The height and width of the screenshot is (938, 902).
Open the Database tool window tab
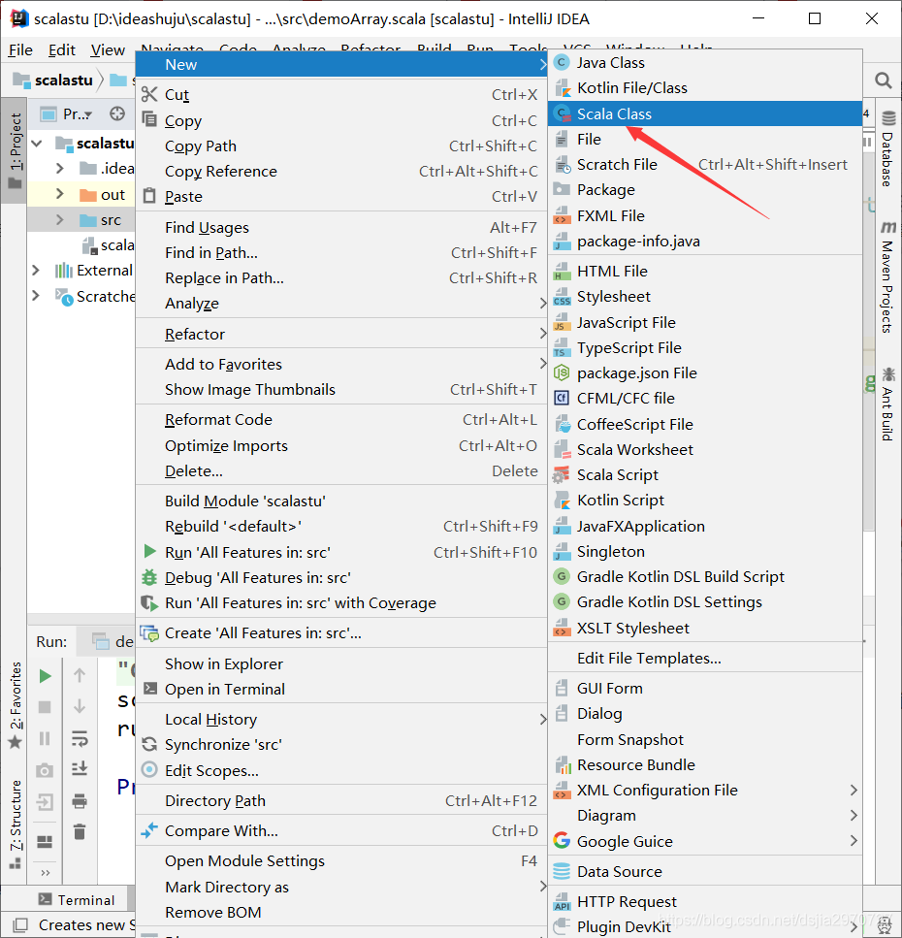point(888,148)
